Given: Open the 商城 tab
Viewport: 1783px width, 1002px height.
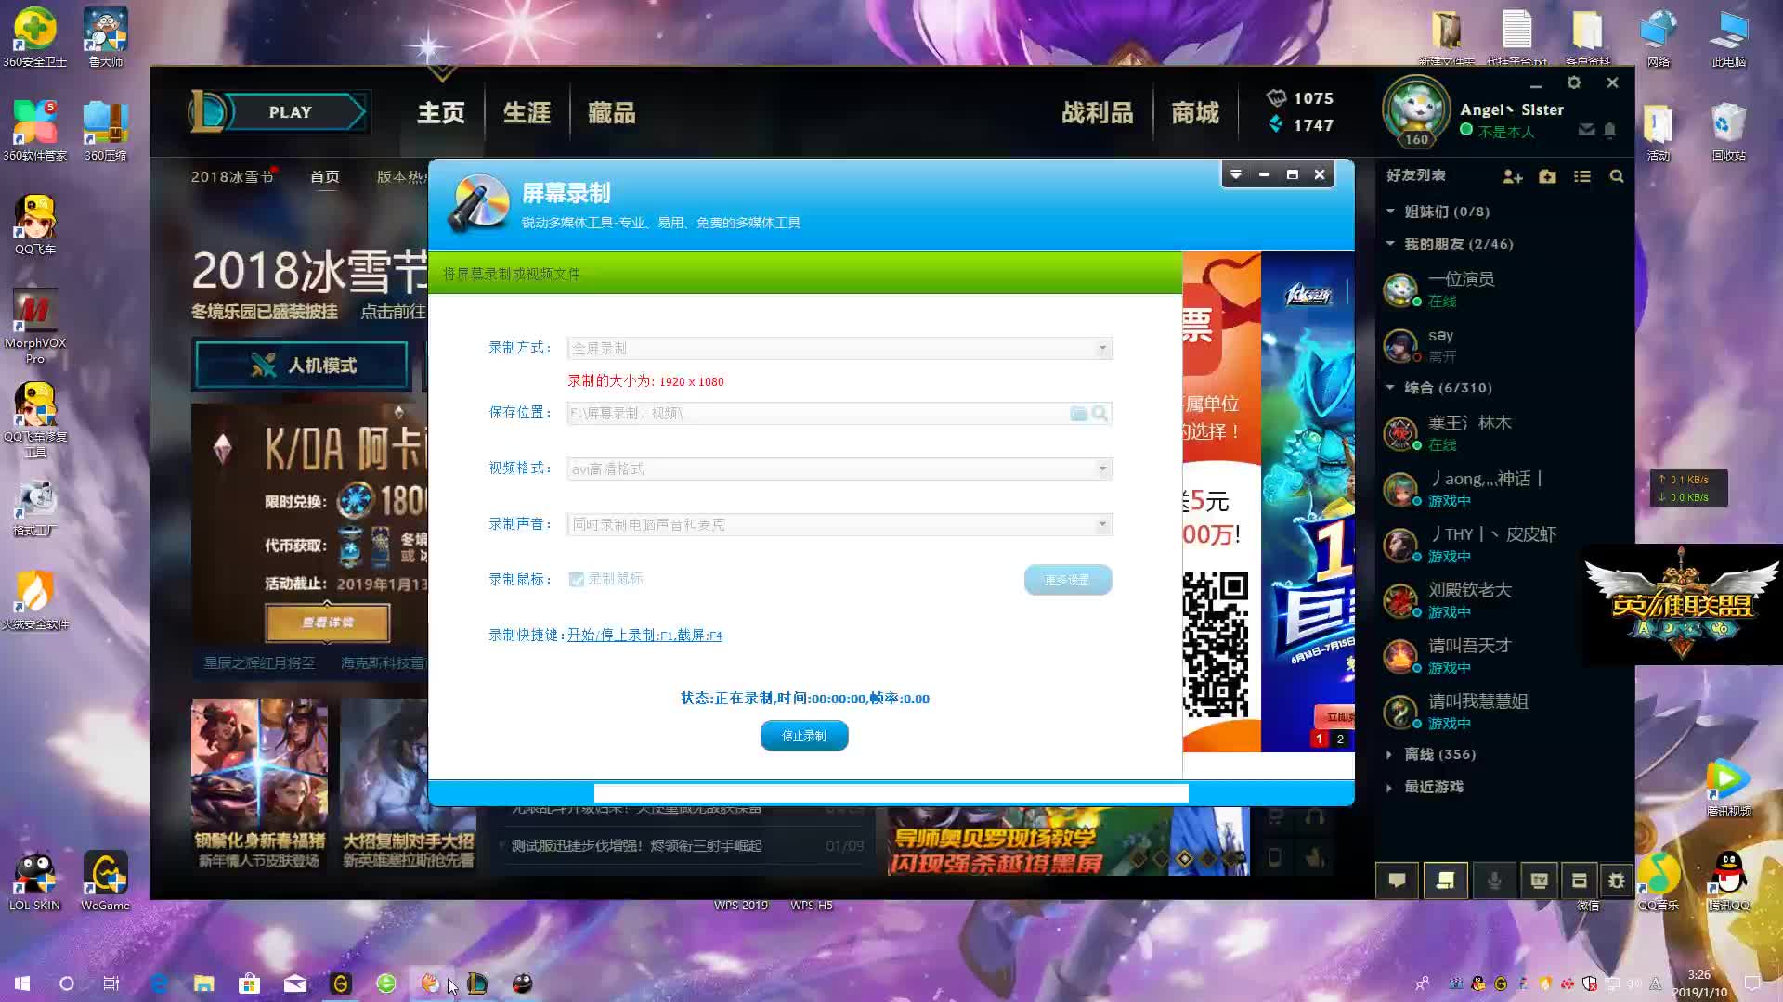Looking at the screenshot, I should point(1194,113).
